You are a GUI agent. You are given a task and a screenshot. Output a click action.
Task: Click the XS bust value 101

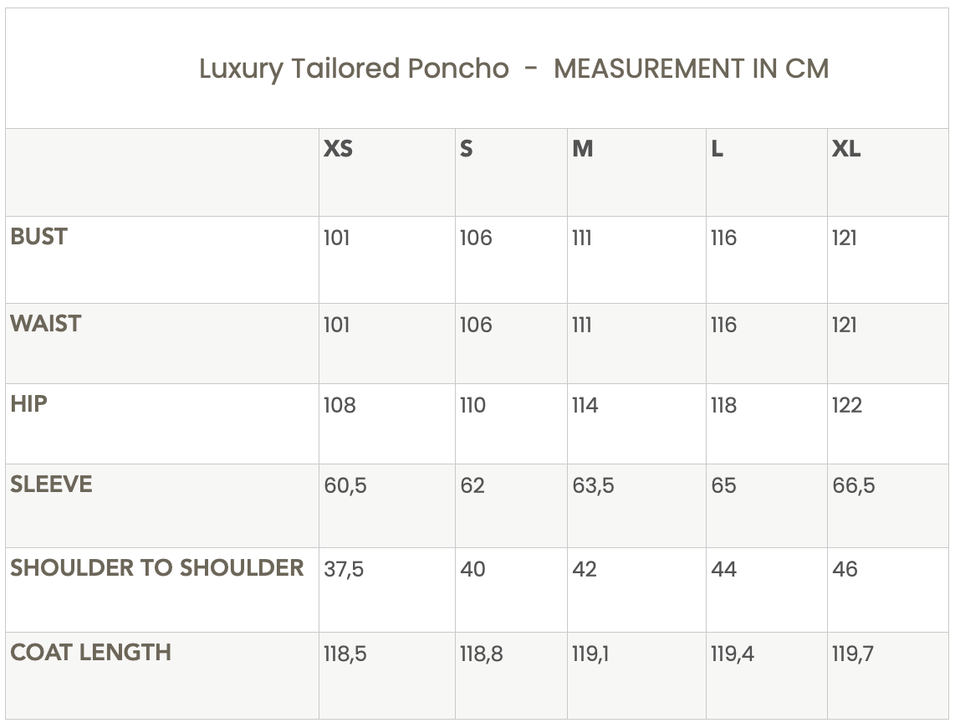pos(336,238)
